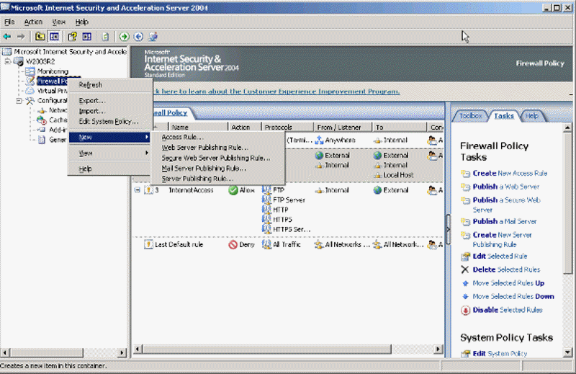Click Publish a Secure Web Server link
This screenshot has width=576, height=374.
pos(506,205)
